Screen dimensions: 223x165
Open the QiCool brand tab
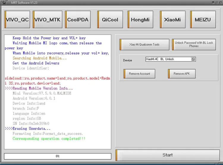point(110,20)
